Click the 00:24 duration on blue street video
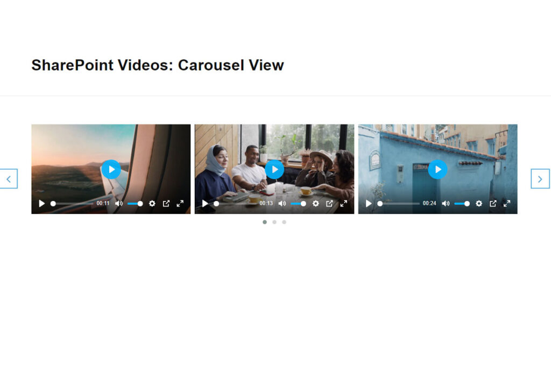551x368 pixels. coord(429,203)
